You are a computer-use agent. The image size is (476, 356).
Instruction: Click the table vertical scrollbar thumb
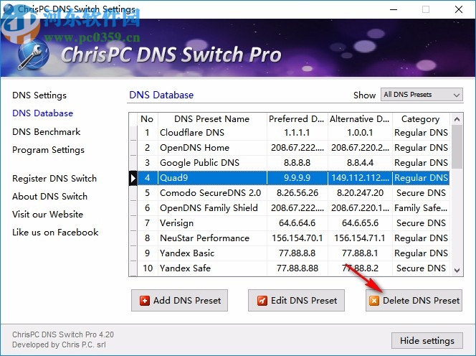457,147
